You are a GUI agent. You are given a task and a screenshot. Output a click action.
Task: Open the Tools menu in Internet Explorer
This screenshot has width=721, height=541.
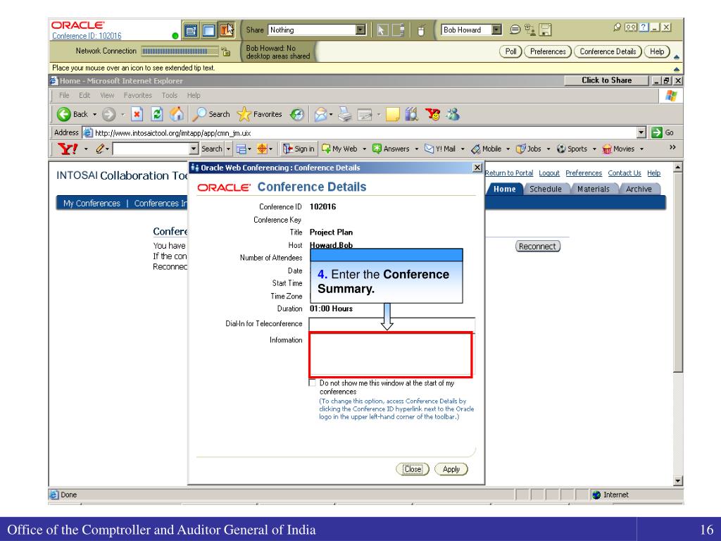pyautogui.click(x=169, y=95)
